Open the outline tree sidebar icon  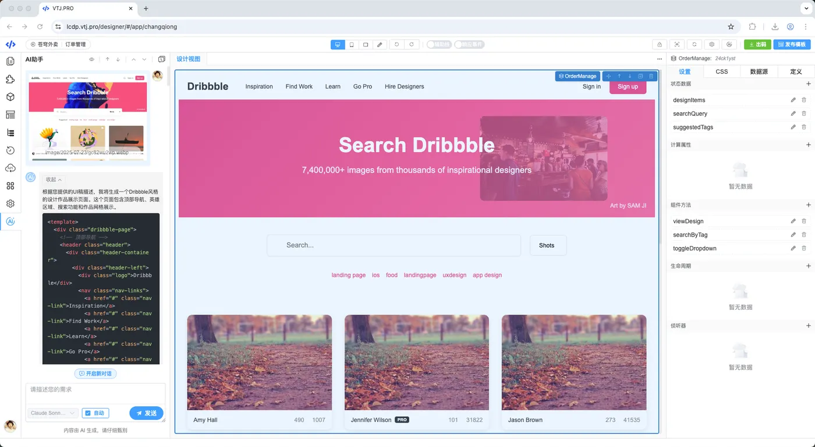pos(10,133)
